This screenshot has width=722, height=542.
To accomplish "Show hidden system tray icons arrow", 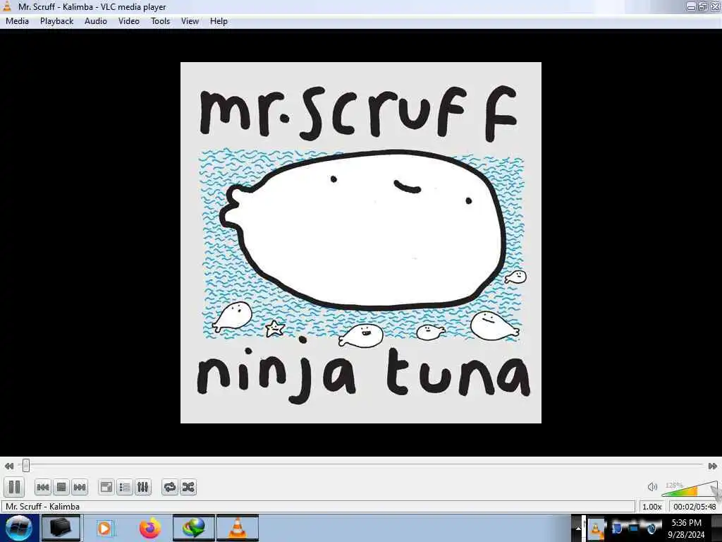I will click(578, 529).
